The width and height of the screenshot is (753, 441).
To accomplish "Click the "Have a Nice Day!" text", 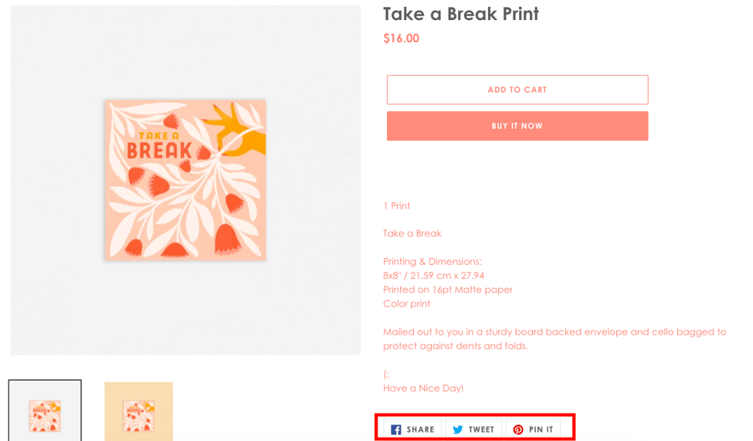I will 422,388.
